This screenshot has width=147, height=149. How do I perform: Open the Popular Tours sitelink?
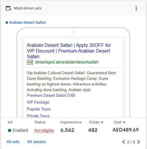click(x=39, y=109)
